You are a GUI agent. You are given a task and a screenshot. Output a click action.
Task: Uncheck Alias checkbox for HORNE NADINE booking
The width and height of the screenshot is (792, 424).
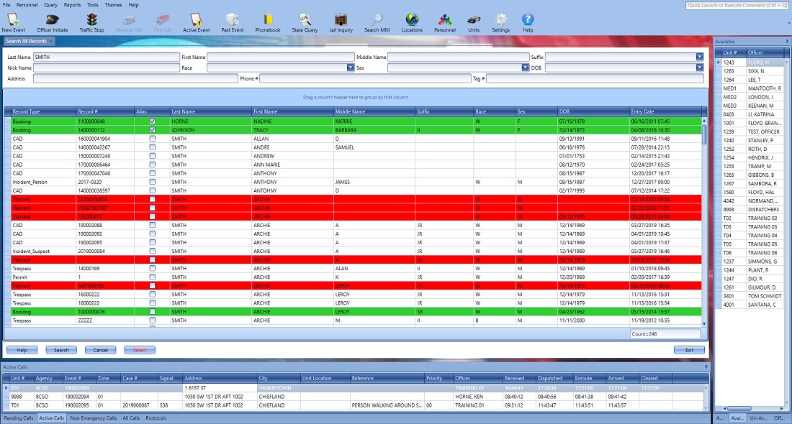(x=152, y=121)
